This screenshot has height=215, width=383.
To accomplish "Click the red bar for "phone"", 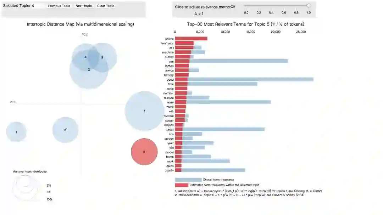I will click(191, 39).
